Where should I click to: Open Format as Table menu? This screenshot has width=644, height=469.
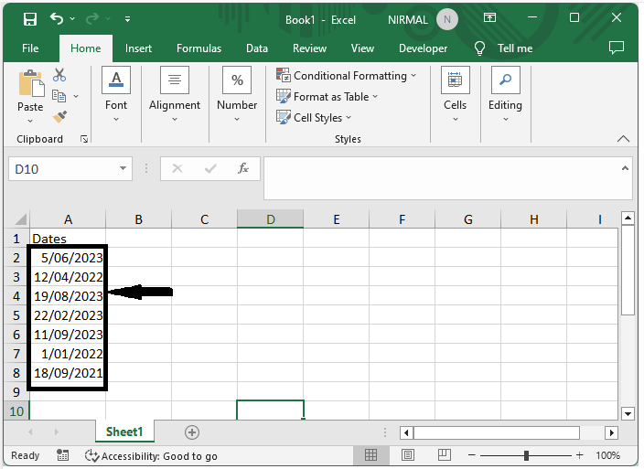point(327,96)
